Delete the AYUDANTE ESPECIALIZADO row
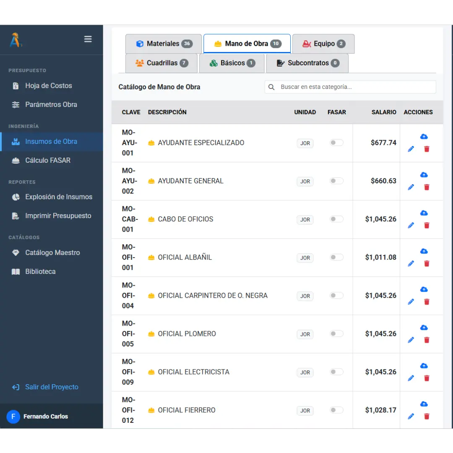 [x=427, y=149]
